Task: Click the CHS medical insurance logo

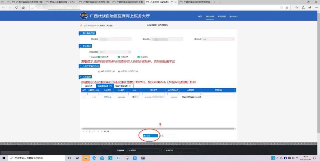Action: [84, 16]
